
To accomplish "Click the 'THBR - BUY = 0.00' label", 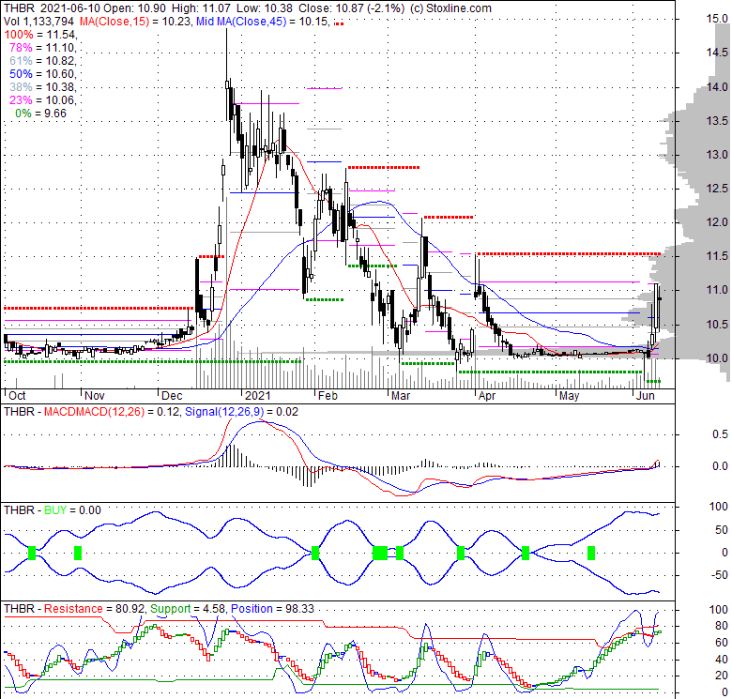I will (53, 510).
